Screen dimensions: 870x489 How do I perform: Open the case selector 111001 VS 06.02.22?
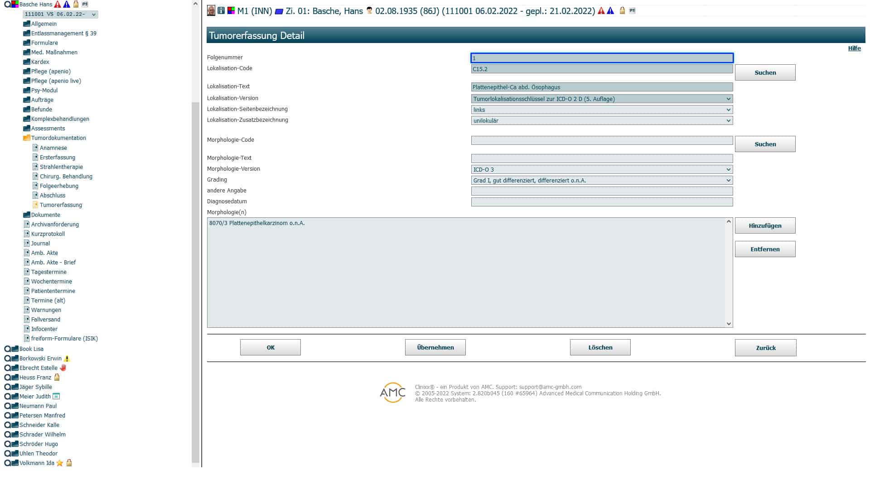point(60,14)
